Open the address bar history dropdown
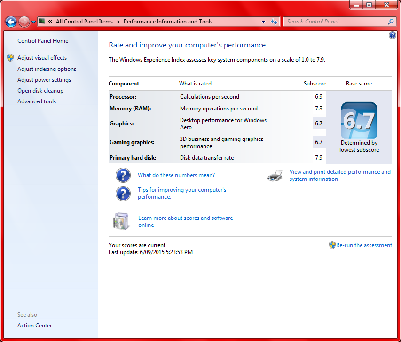 [263, 22]
